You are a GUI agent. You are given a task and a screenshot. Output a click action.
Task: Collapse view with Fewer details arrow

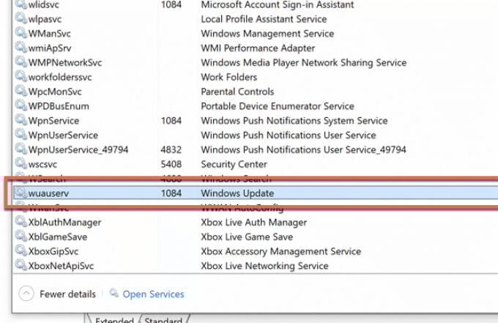pos(27,294)
